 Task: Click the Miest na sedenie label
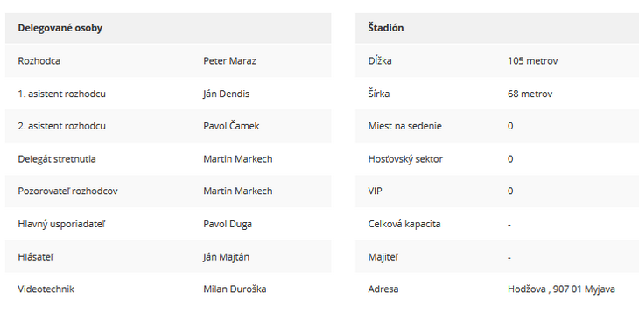tap(404, 126)
